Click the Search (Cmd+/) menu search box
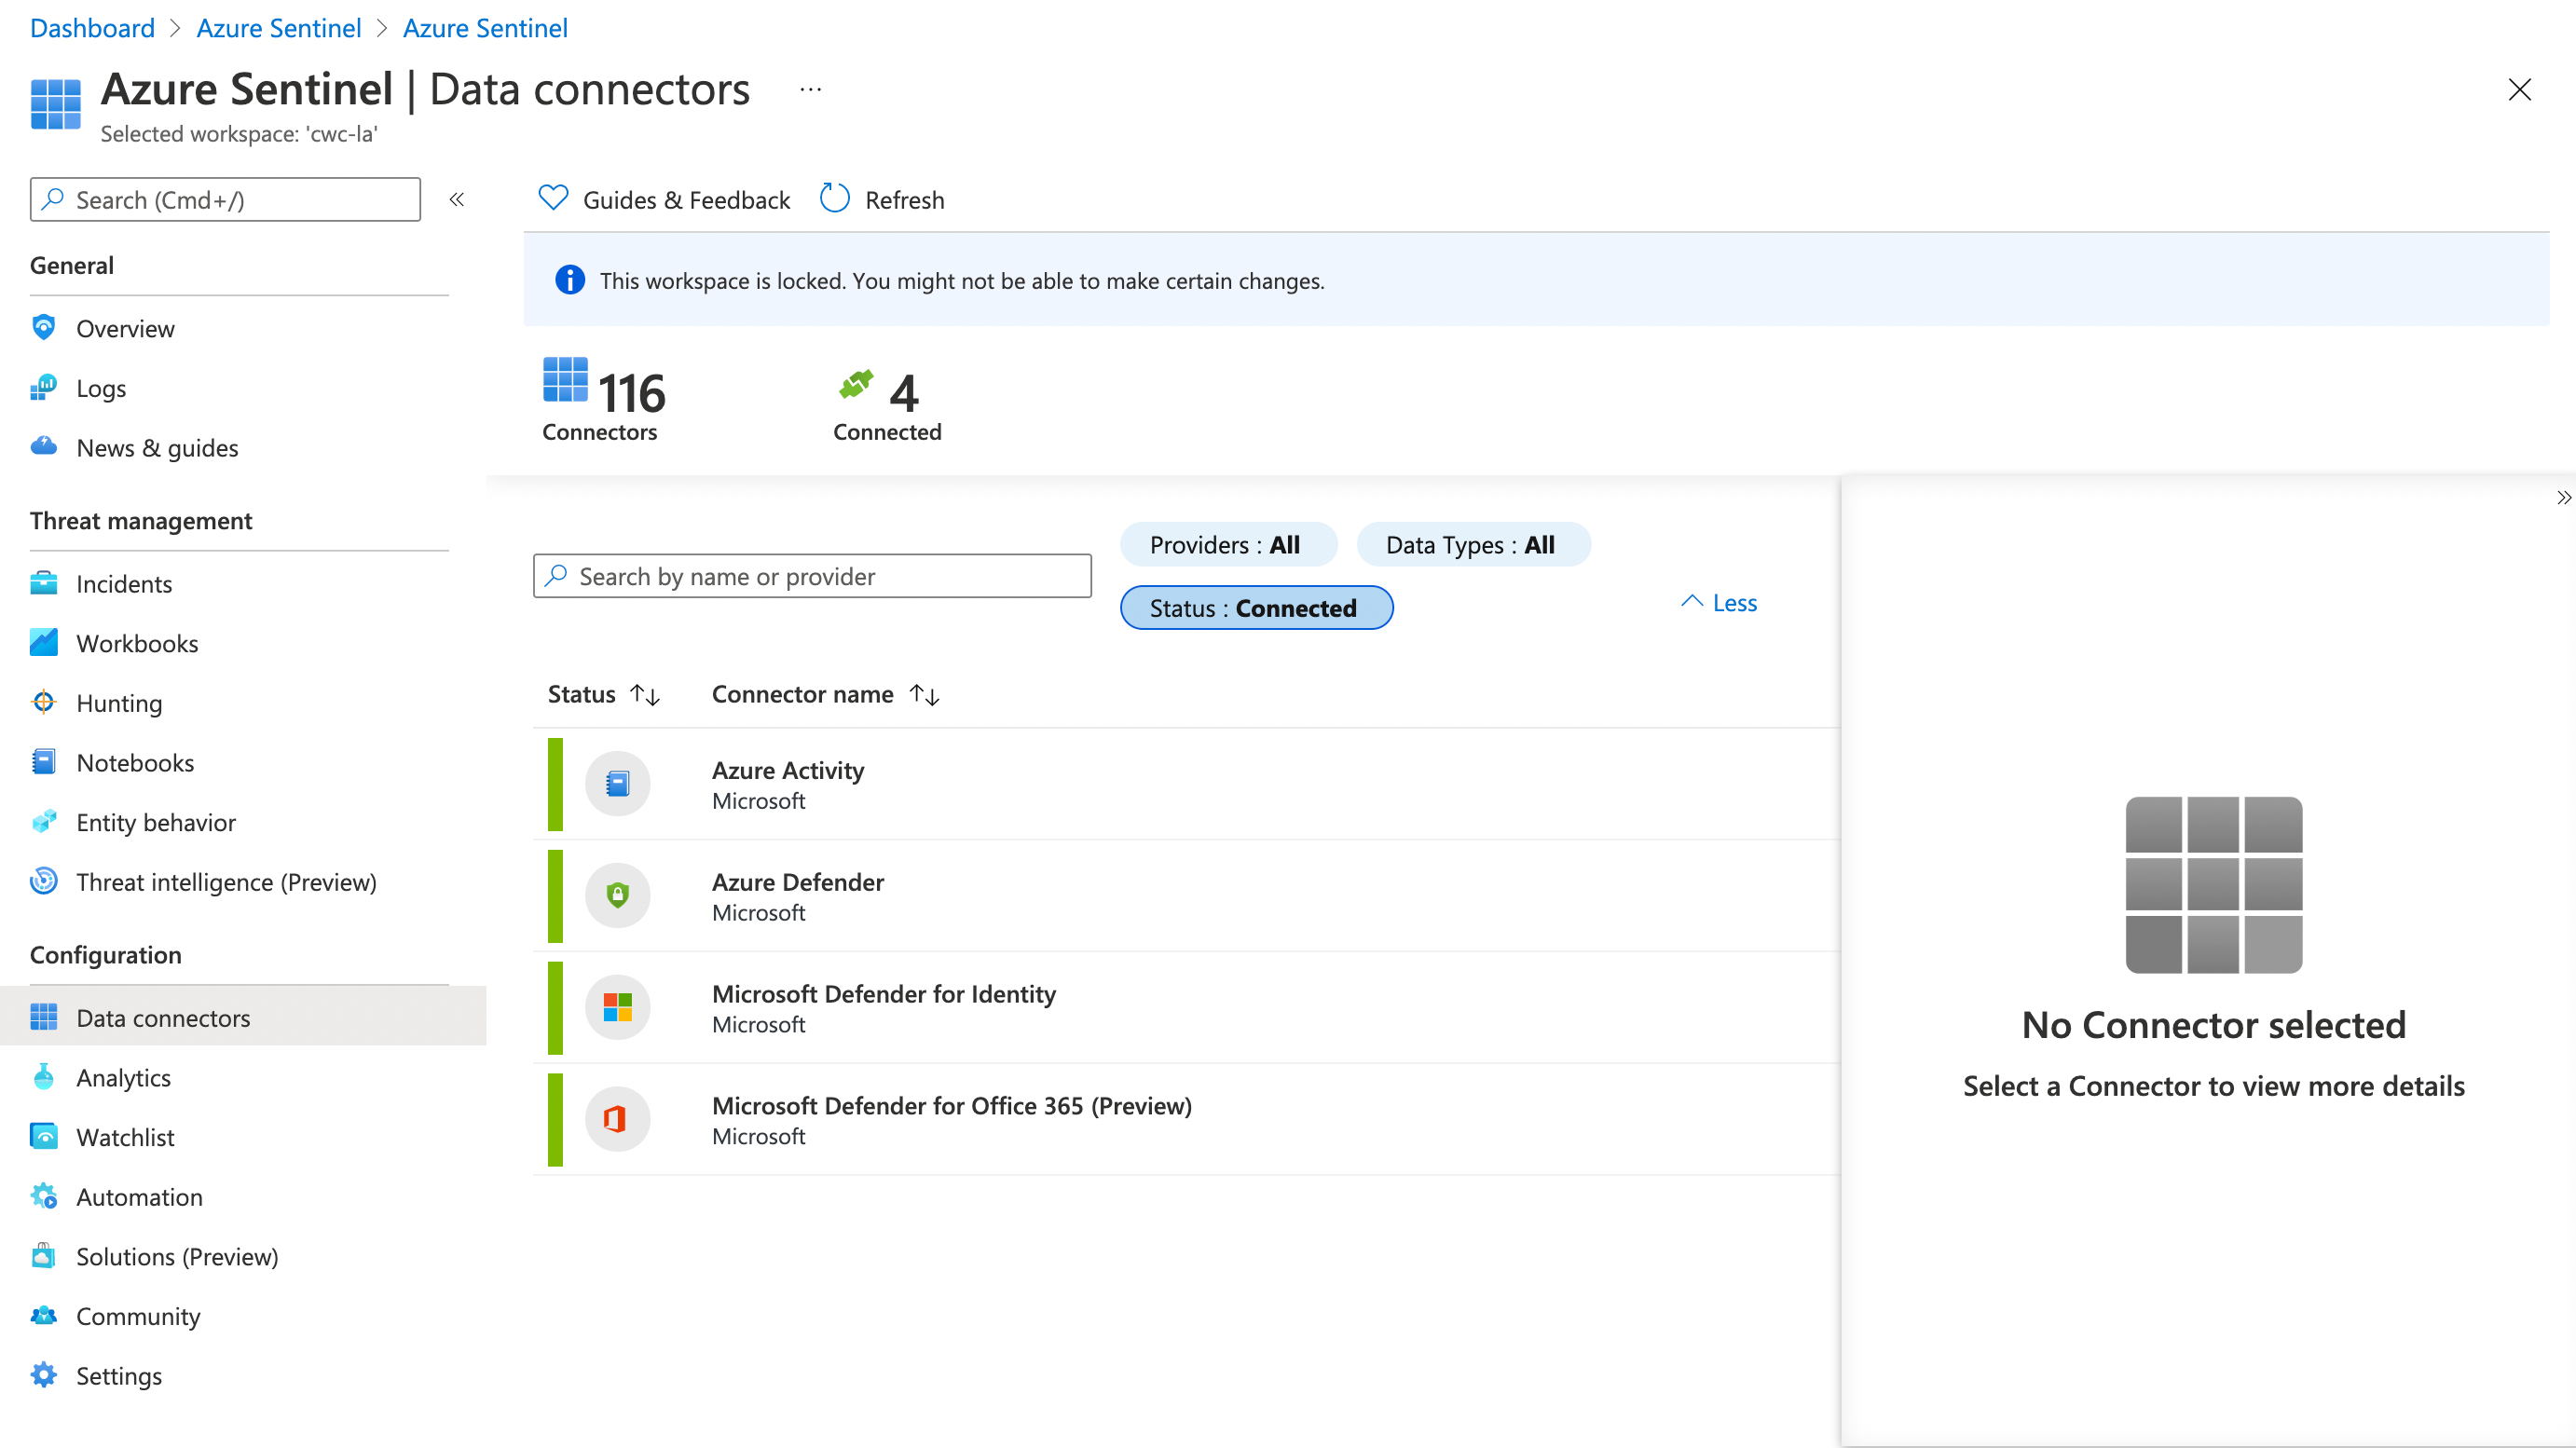 click(x=225, y=199)
